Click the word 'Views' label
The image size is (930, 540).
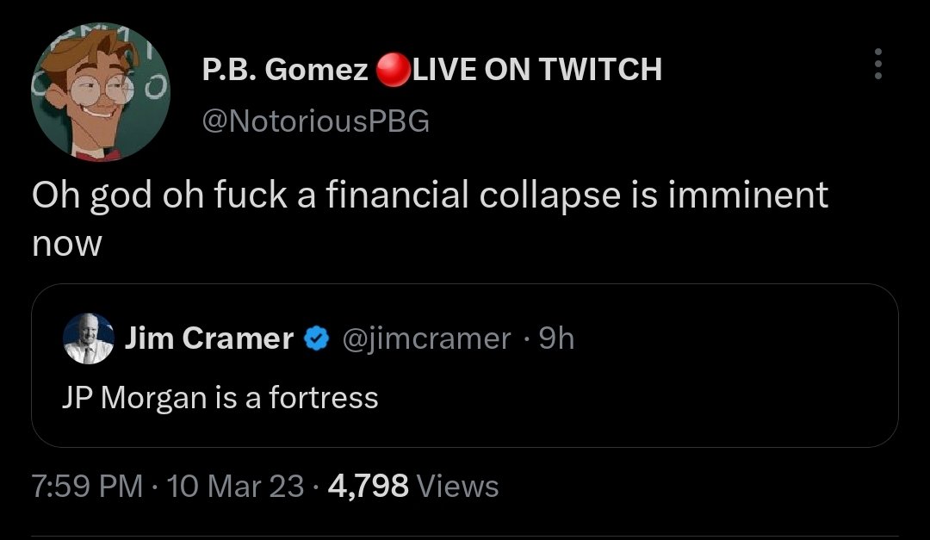click(x=457, y=487)
